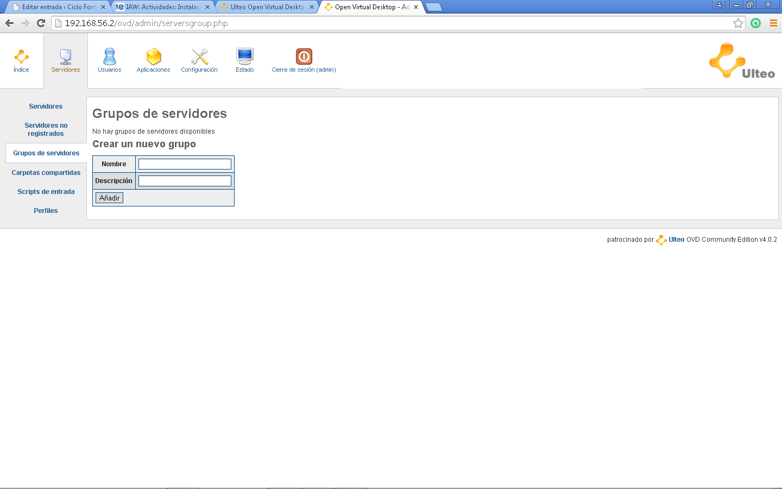Open Servidores no registrados sidebar link
The height and width of the screenshot is (489, 782).
(x=46, y=129)
